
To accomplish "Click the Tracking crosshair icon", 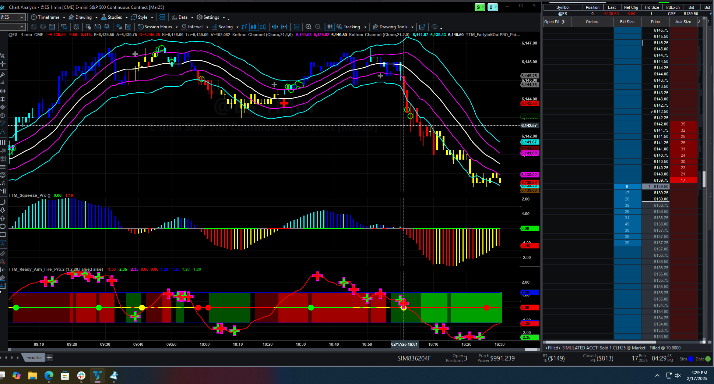I will point(339,27).
